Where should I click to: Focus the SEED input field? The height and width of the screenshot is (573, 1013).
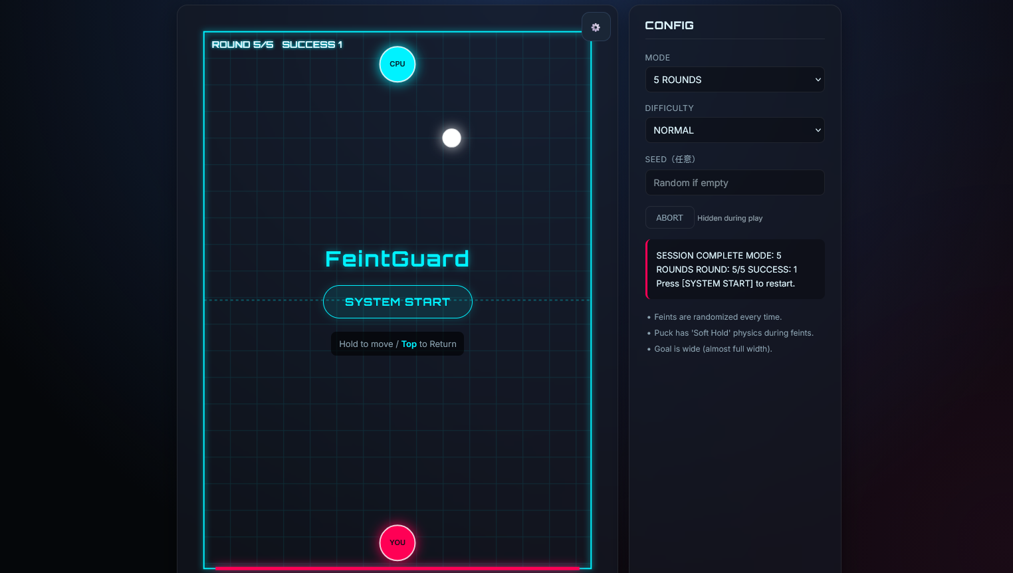click(x=734, y=183)
